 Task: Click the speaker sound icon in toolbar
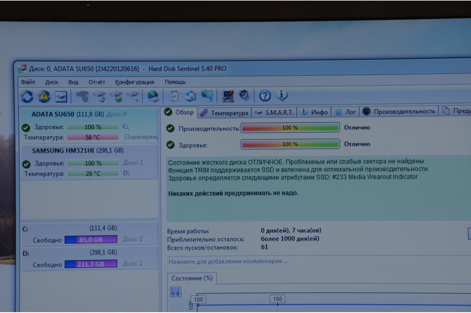[244, 96]
